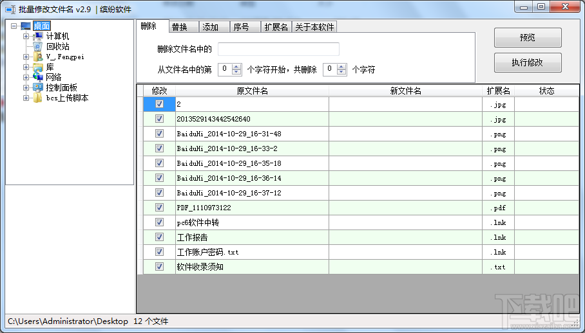Screen dimensions: 585x333
Task: Toggle checkbox for BaiduHi_2014-10-29_16-31-48
Action: pyautogui.click(x=159, y=134)
